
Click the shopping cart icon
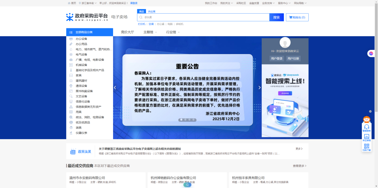coord(290,17)
